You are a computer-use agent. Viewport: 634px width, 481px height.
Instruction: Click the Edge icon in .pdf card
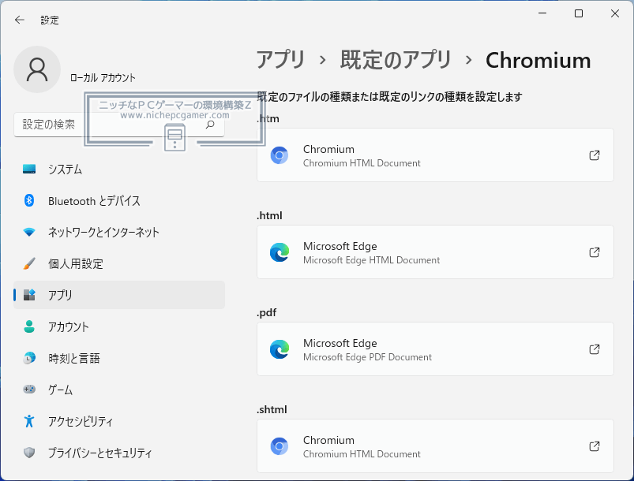[x=279, y=349]
